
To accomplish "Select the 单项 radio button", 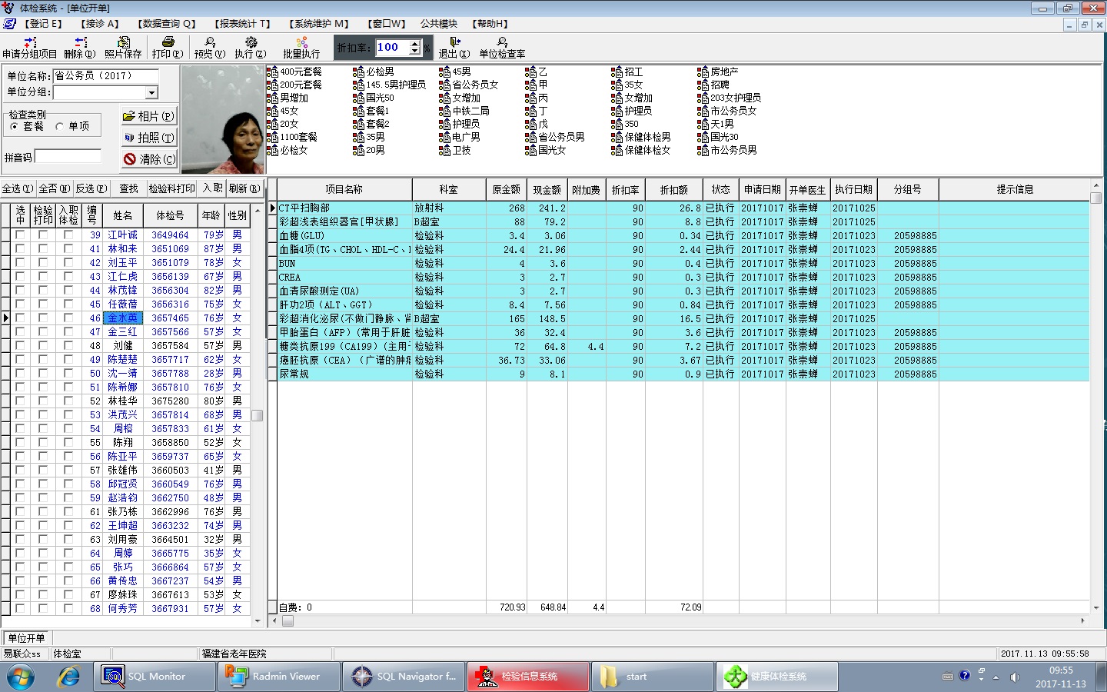I will pos(60,127).
